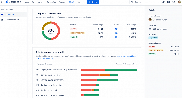The width and height of the screenshot is (182, 98).
Task: Go to the Home tab
Action: pos(26,2)
